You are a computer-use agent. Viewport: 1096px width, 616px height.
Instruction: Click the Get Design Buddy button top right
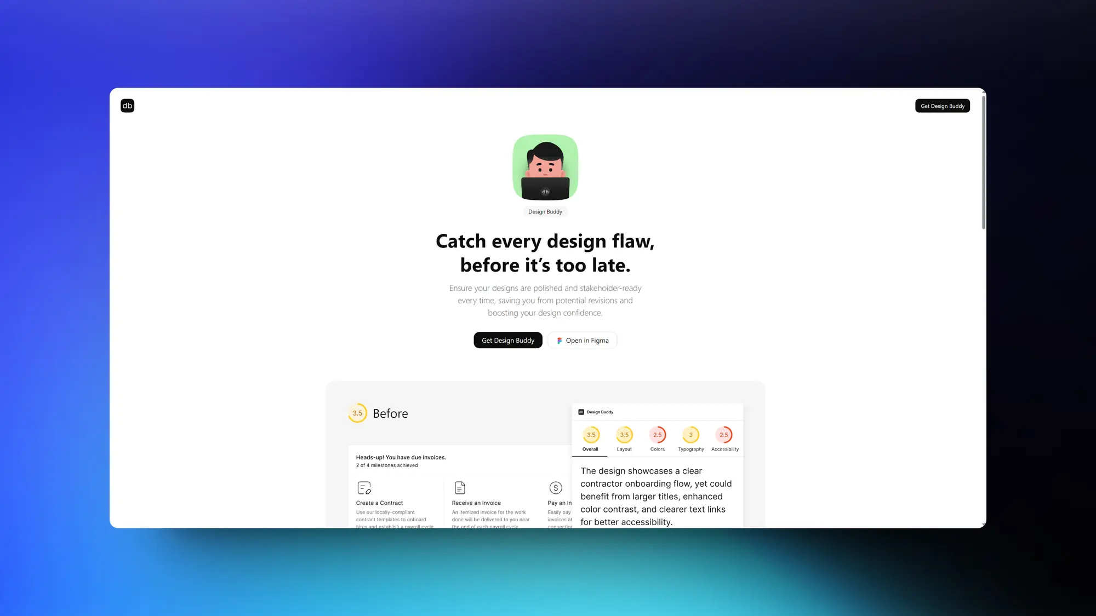pyautogui.click(x=943, y=105)
